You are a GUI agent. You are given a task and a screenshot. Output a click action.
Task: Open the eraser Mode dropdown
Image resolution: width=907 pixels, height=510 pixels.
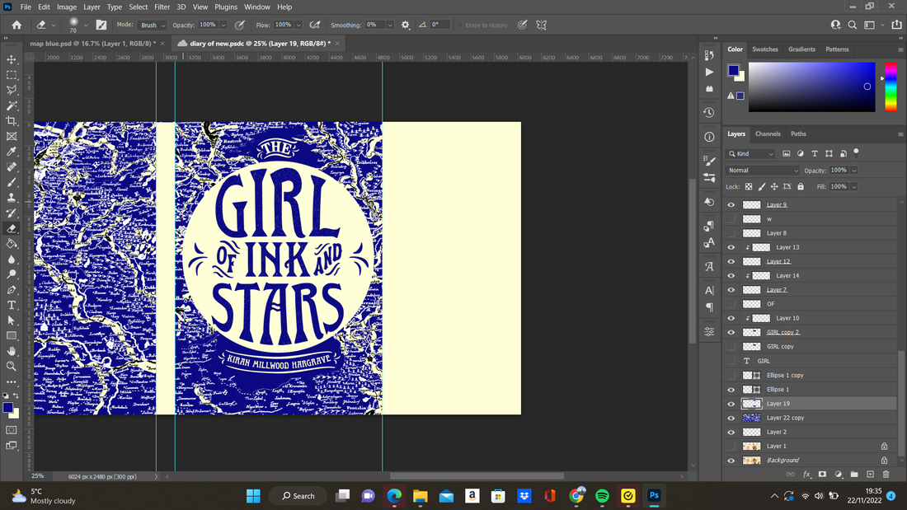pos(153,25)
